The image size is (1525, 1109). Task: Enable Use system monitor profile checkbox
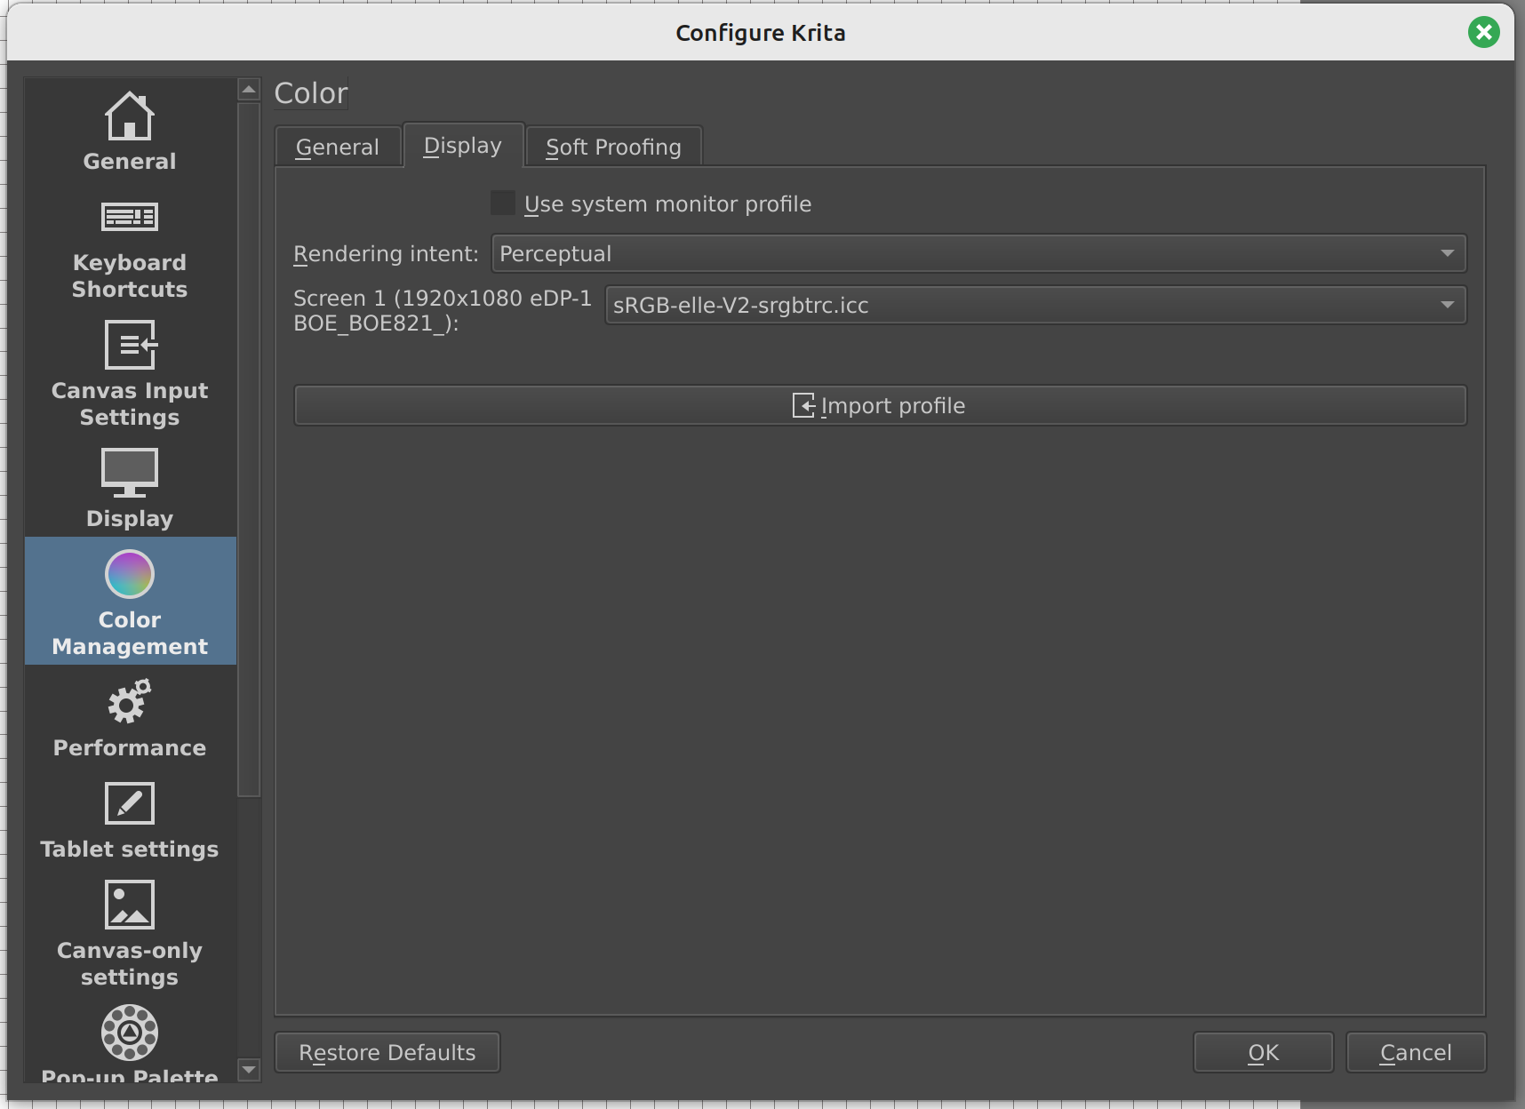(503, 203)
